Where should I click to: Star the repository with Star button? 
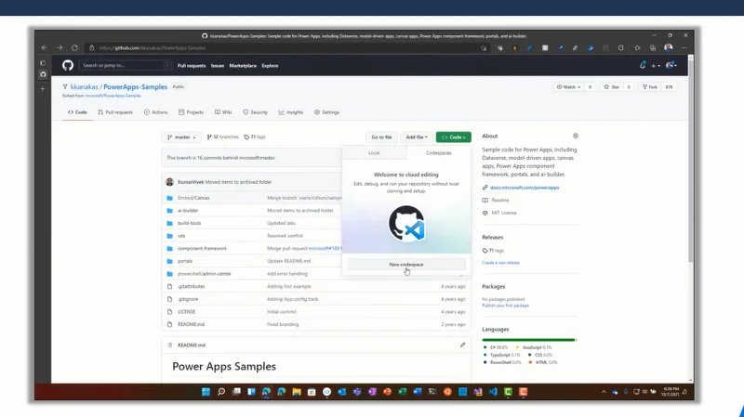(x=611, y=87)
